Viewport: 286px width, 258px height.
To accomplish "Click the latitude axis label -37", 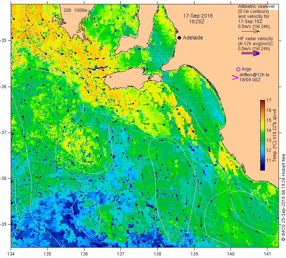I will pos(4,132).
